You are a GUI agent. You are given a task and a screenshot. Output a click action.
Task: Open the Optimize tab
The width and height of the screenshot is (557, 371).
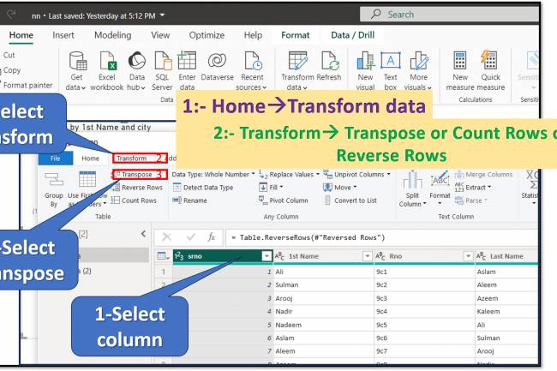click(207, 35)
